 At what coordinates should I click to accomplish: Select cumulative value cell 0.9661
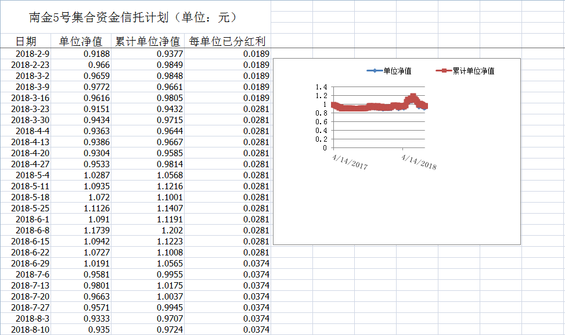pos(147,87)
